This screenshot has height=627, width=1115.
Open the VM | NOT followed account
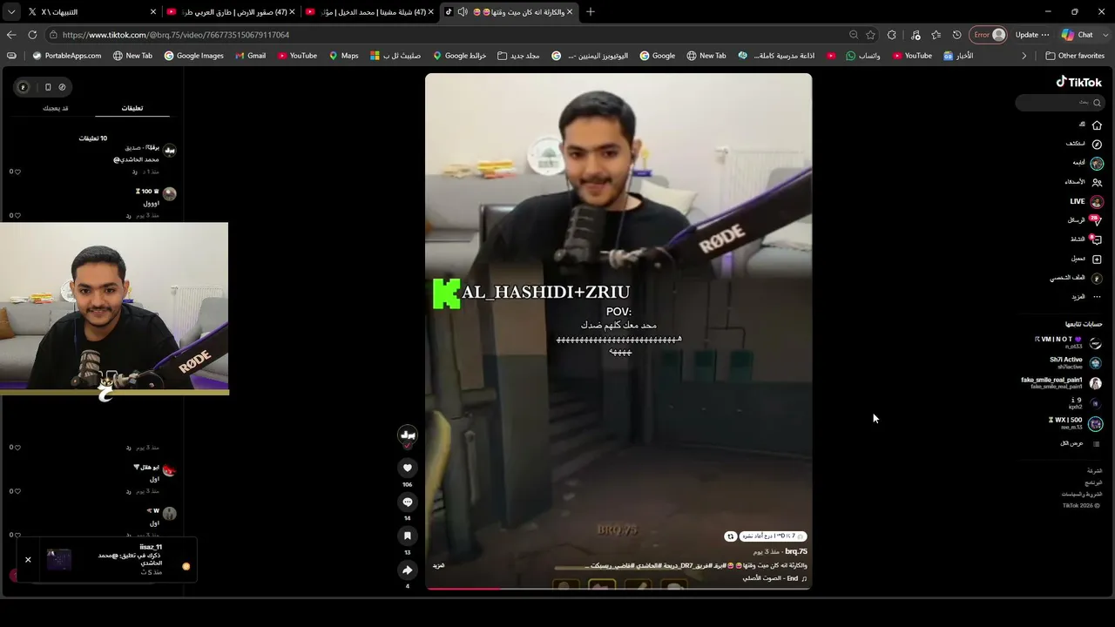point(1067,342)
